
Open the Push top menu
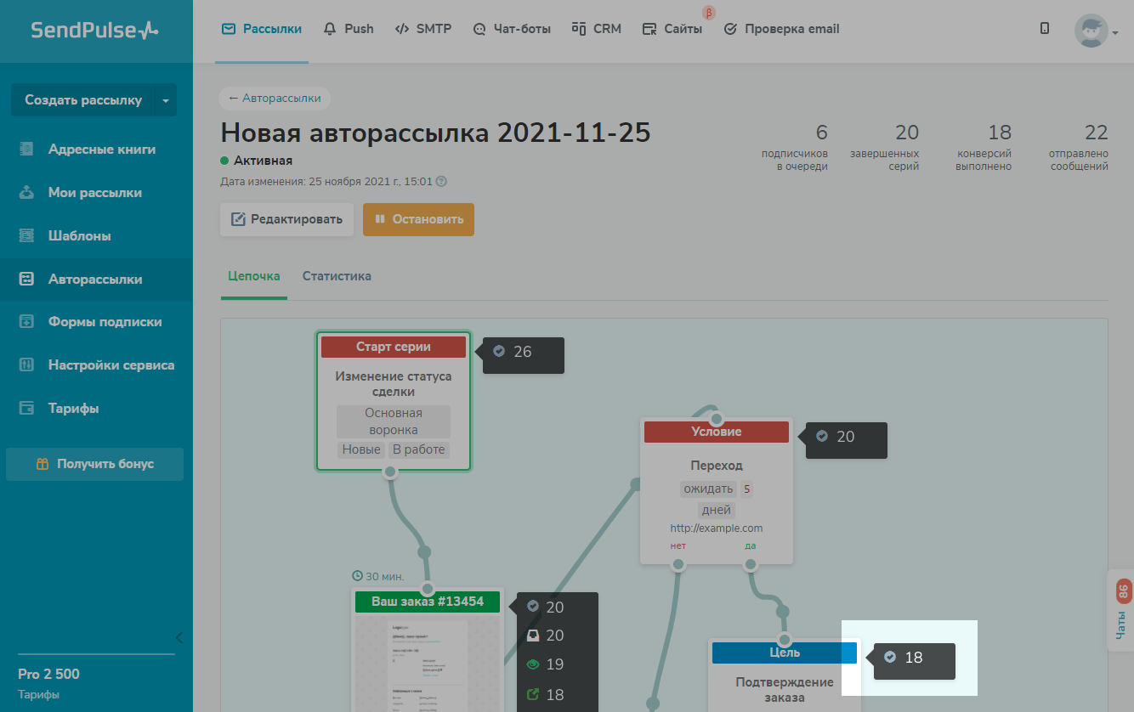pyautogui.click(x=349, y=29)
